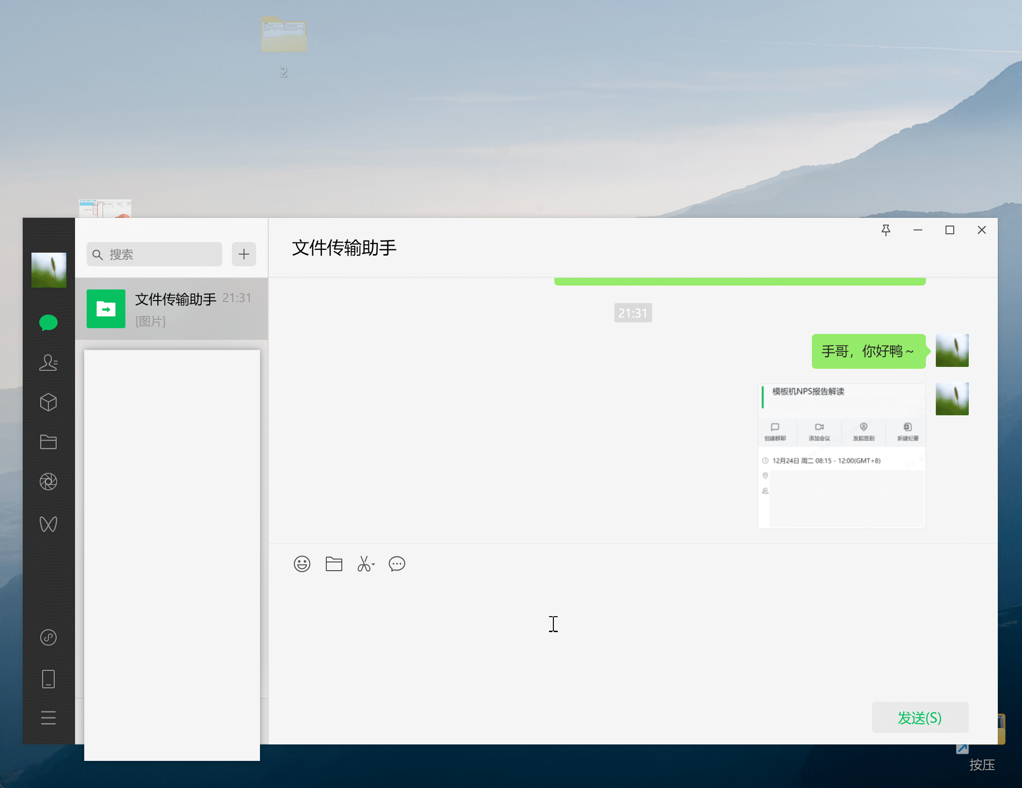Open the Contacts list icon
Viewport: 1022px width, 788px height.
click(48, 363)
